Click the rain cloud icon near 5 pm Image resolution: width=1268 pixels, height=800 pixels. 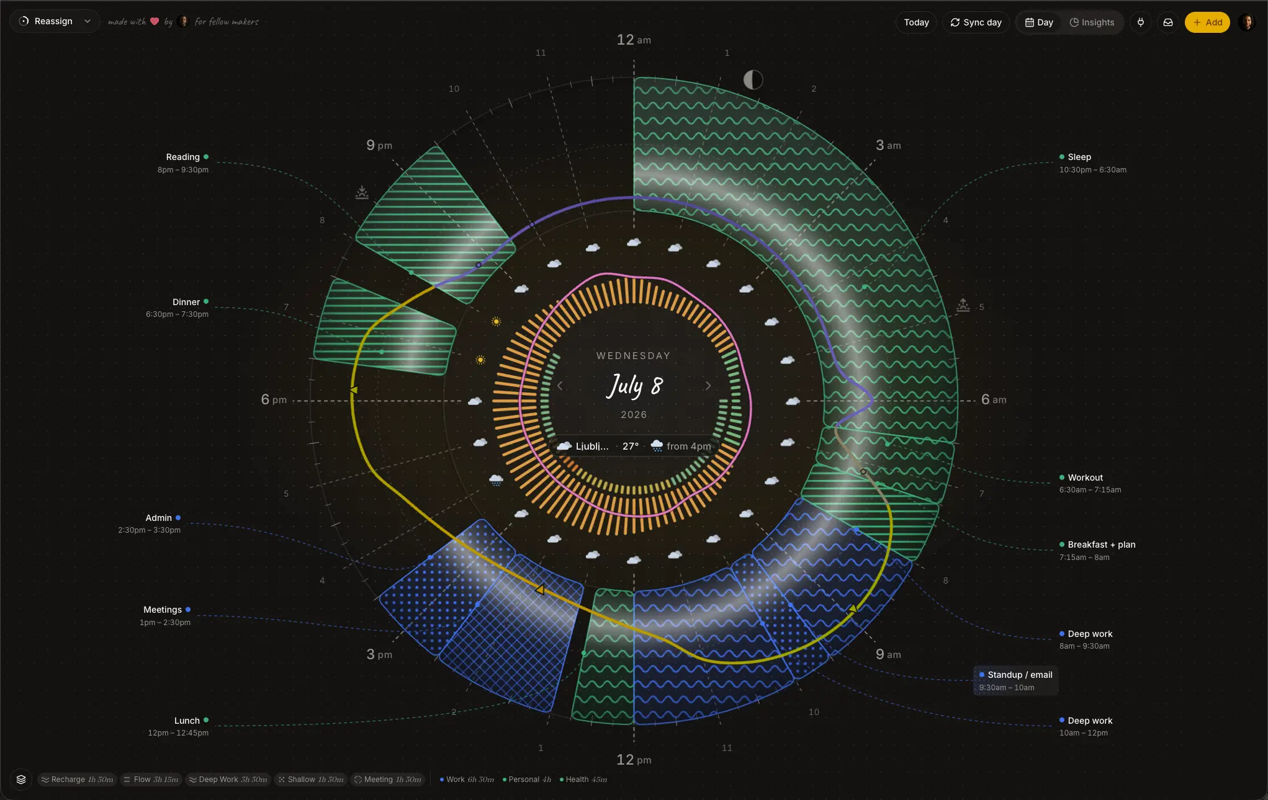click(x=496, y=480)
